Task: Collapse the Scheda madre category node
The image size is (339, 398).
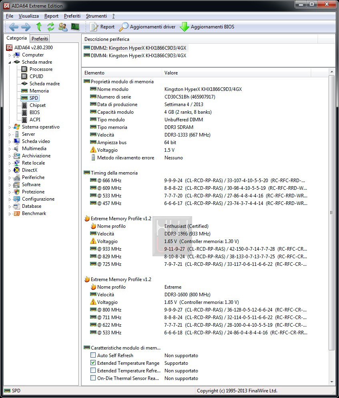Action: [10, 62]
